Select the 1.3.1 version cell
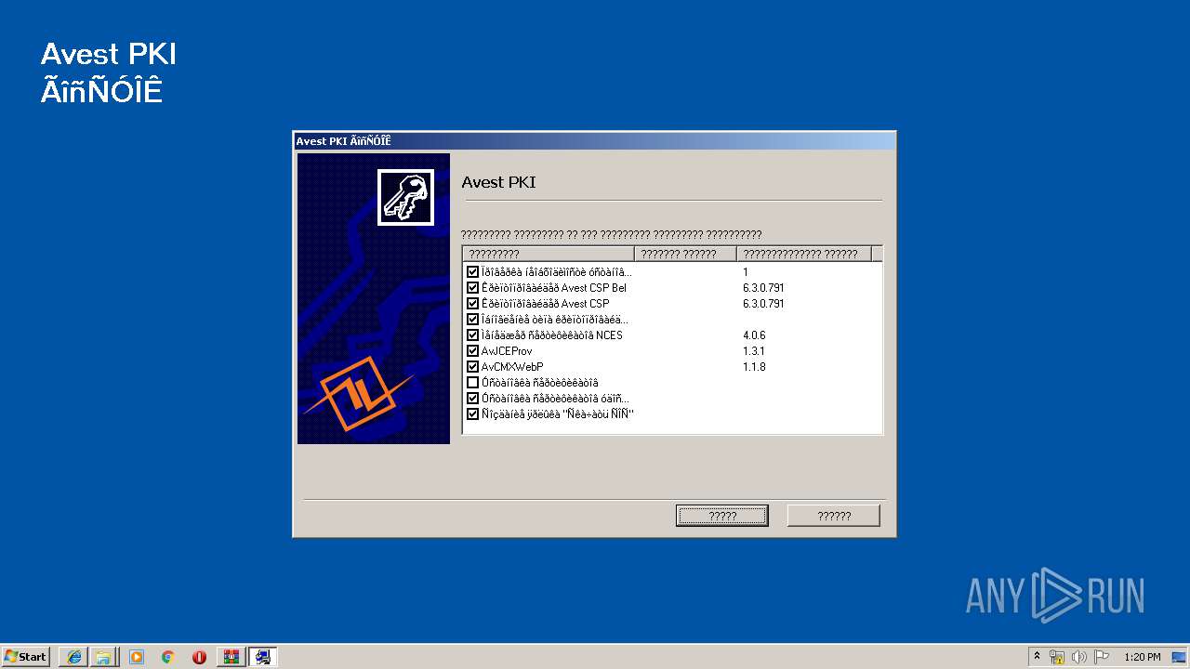The height and width of the screenshot is (669, 1190). (754, 351)
